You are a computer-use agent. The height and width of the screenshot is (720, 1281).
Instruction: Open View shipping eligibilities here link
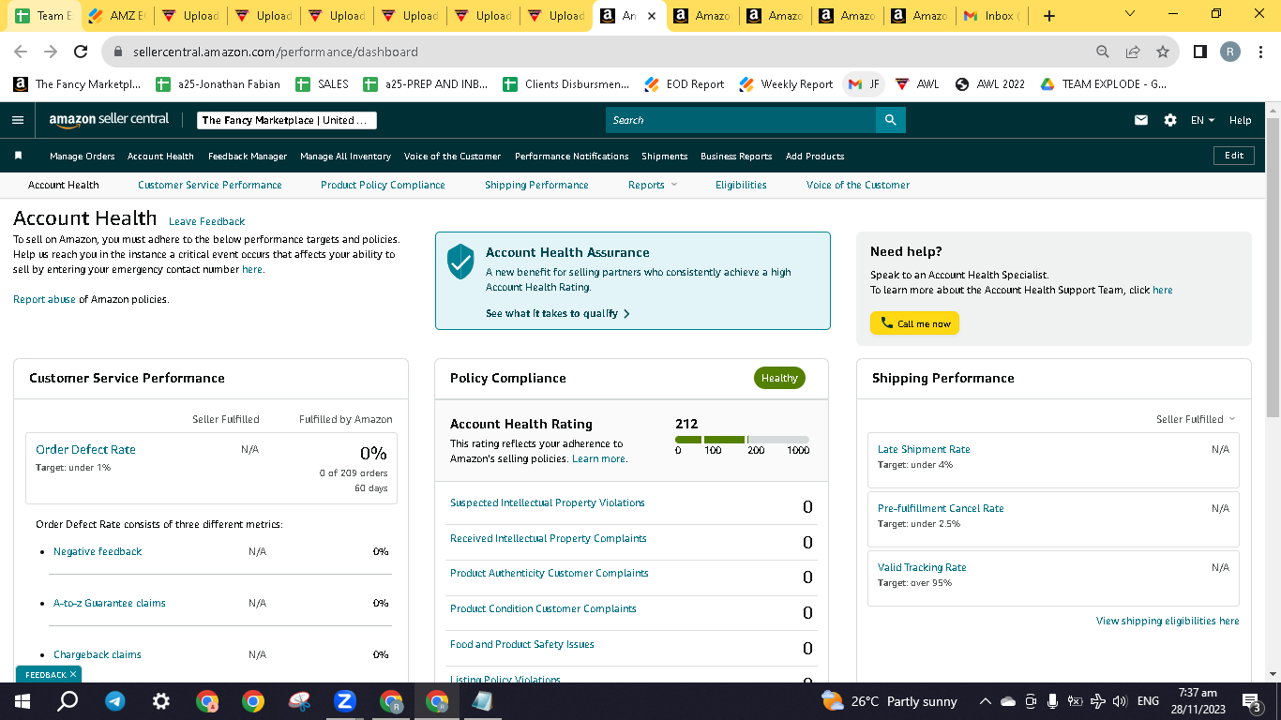[1168, 621]
